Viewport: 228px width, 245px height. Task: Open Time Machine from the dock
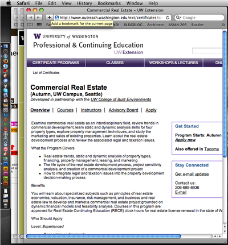point(6,139)
